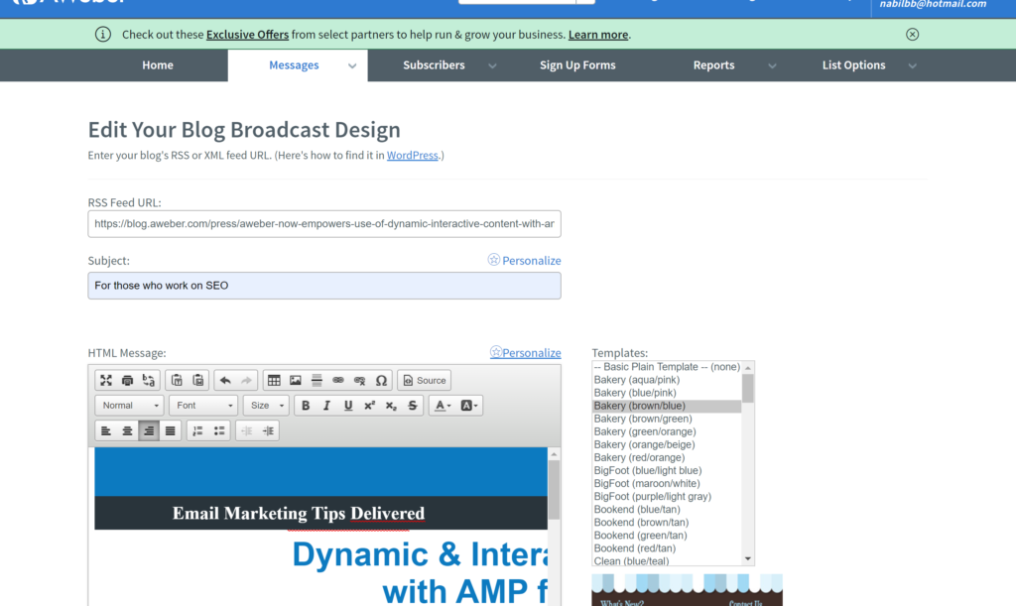Maximize the HTML editor
This screenshot has height=606, width=1016.
[x=106, y=380]
